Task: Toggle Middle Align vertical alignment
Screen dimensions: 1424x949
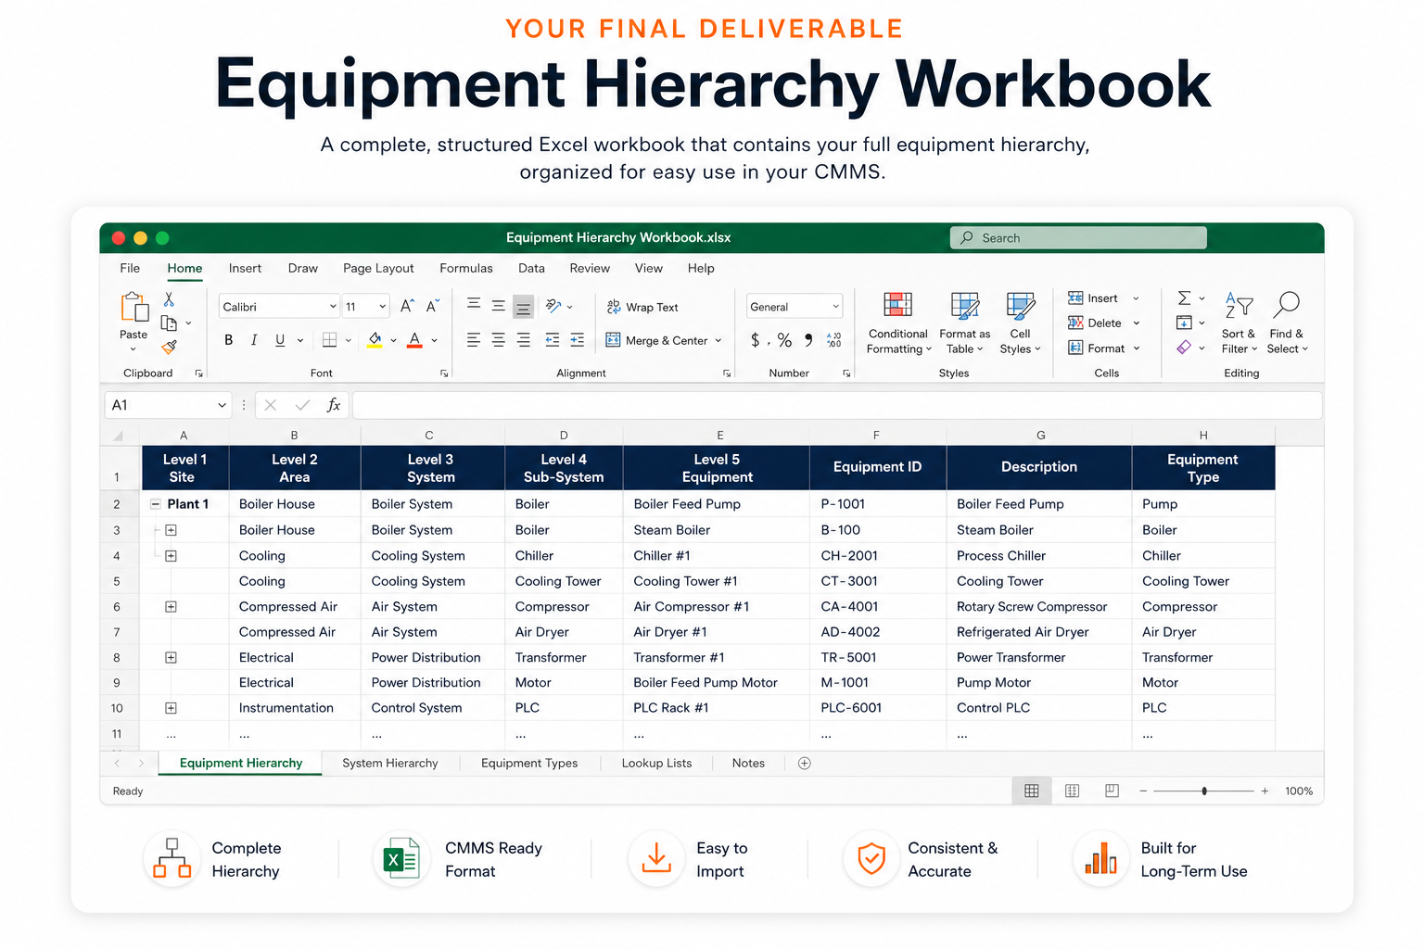Action: [499, 305]
